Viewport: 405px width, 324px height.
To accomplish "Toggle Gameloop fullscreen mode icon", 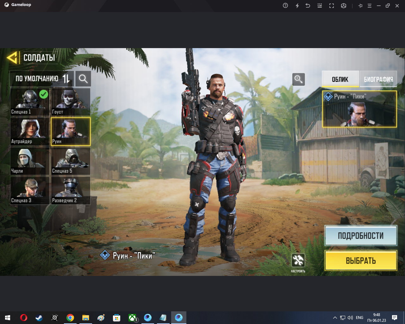I will (332, 6).
